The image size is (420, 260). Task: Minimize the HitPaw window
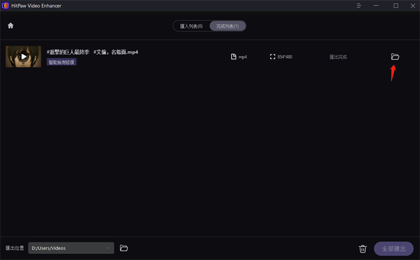click(377, 6)
